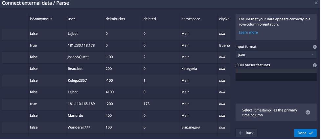Click the Done button
The height and width of the screenshot is (140, 321).
(305, 133)
